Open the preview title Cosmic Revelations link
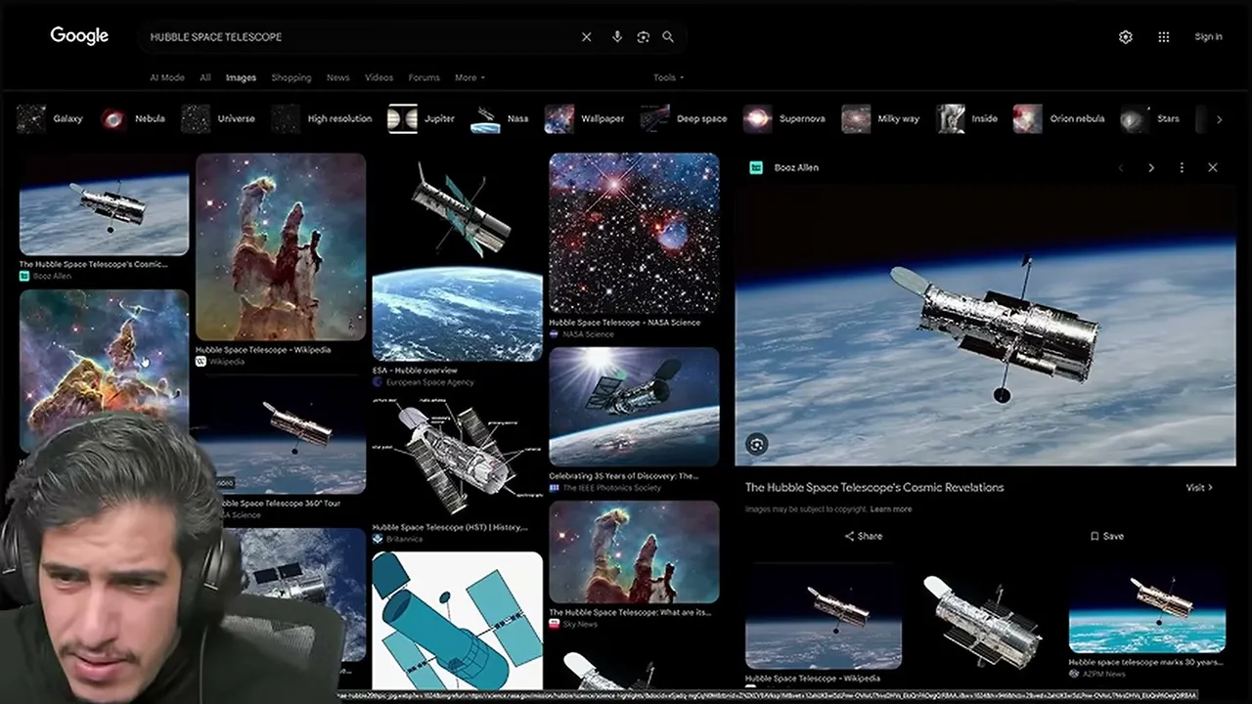This screenshot has width=1252, height=704. tap(874, 487)
